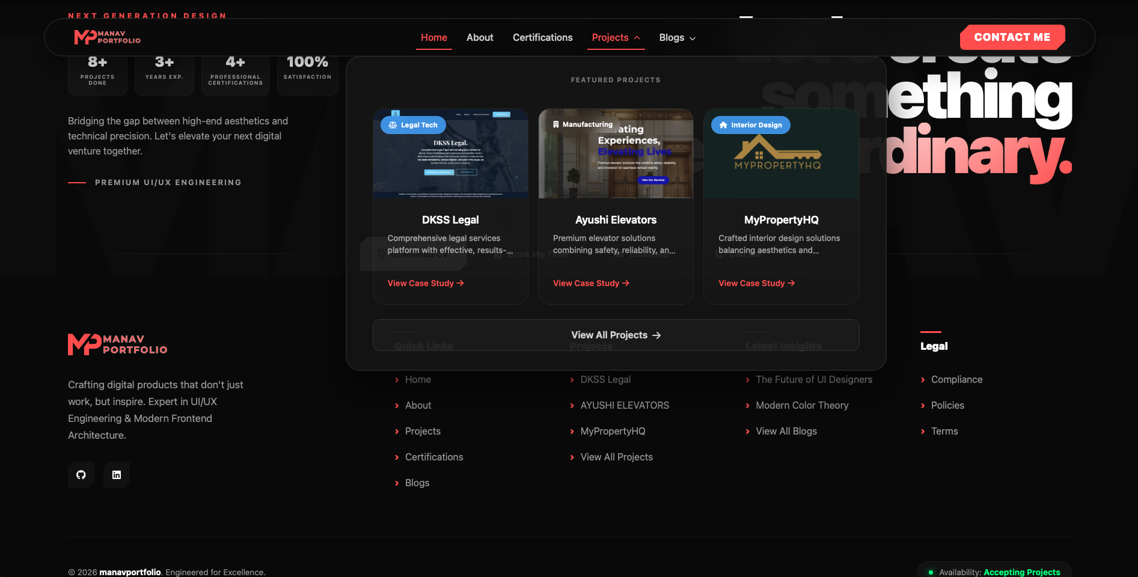View Case Study for MyPropertyHQ
The height and width of the screenshot is (577, 1138).
(x=756, y=283)
